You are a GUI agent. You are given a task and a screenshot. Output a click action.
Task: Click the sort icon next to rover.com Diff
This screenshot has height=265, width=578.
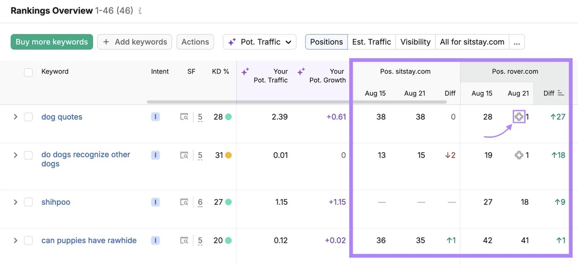click(561, 93)
